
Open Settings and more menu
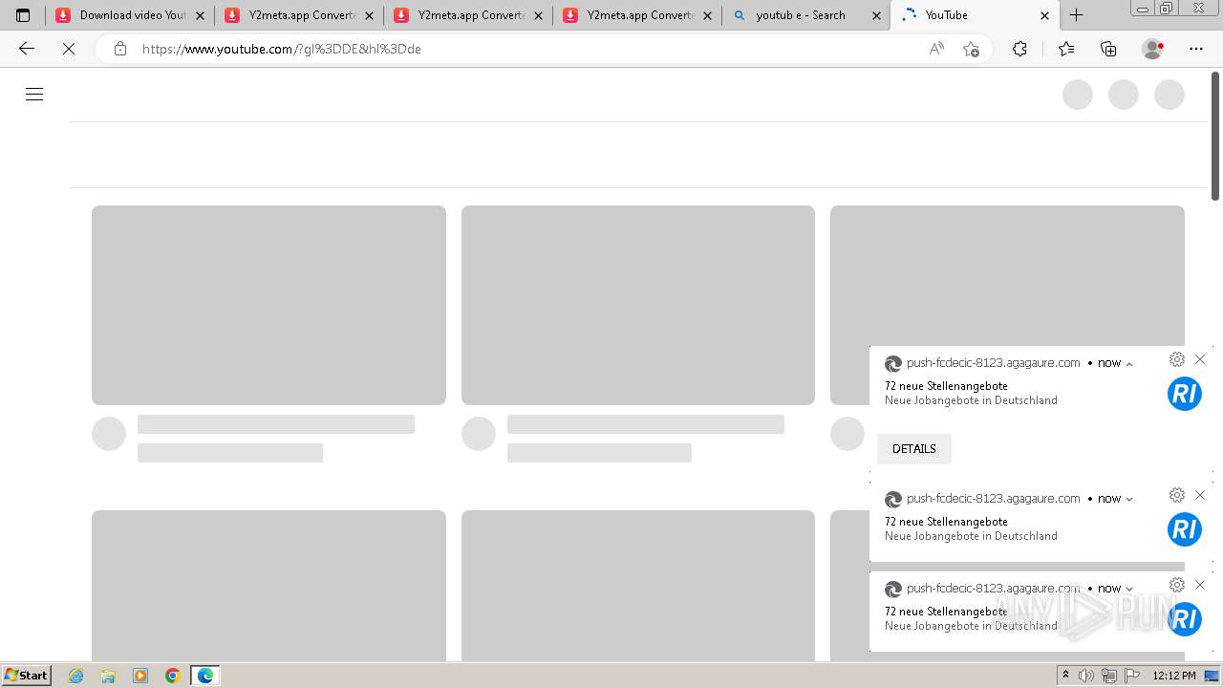pos(1196,49)
